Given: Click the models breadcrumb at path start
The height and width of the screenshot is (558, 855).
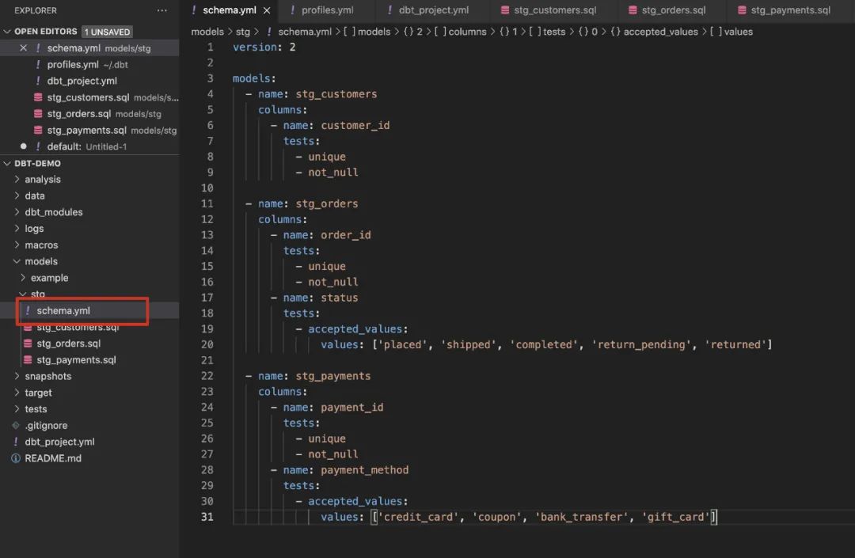Looking at the screenshot, I should coord(207,32).
